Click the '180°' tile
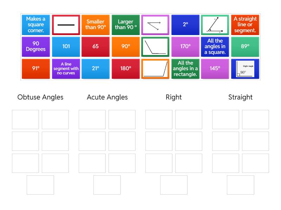 tap(125, 69)
